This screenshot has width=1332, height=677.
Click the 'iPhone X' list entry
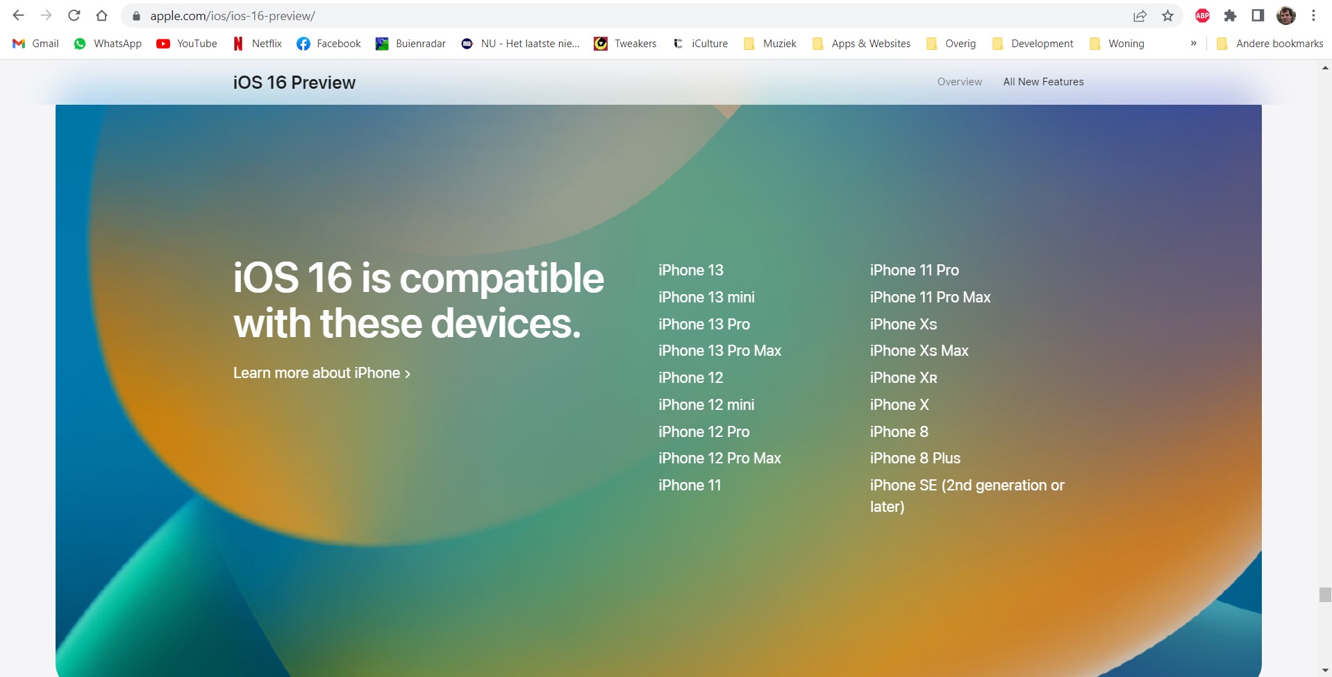click(x=899, y=405)
